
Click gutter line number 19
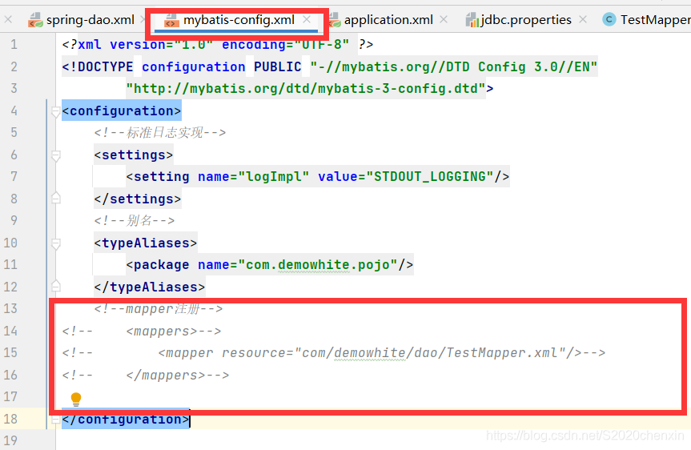(x=10, y=440)
